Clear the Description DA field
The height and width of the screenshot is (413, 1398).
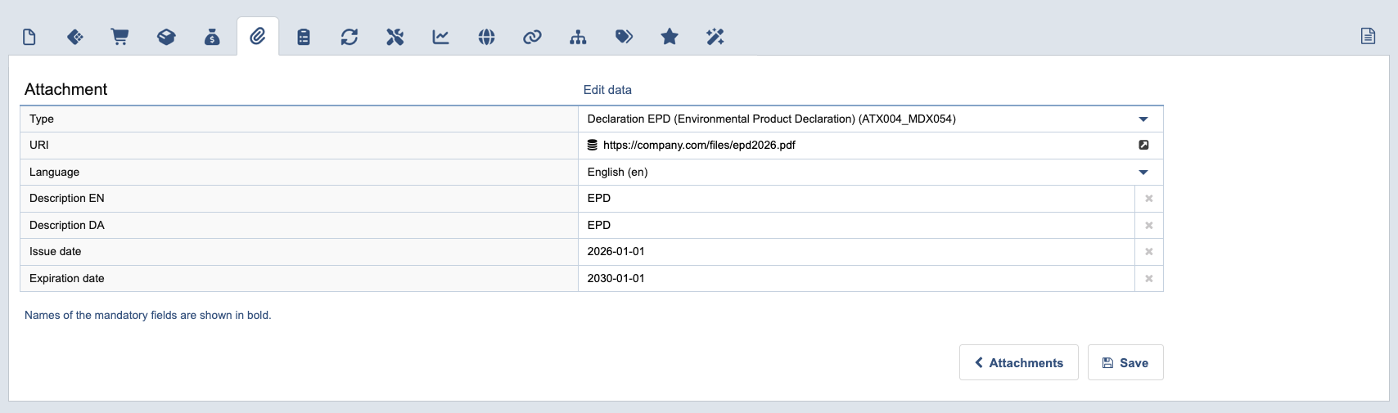click(x=1148, y=226)
